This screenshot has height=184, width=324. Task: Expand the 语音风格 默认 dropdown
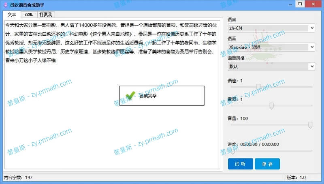point(271,66)
